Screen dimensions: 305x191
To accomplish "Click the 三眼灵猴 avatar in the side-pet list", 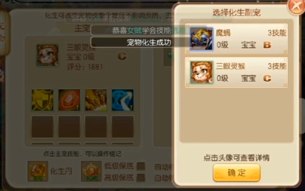I will pyautogui.click(x=202, y=73).
